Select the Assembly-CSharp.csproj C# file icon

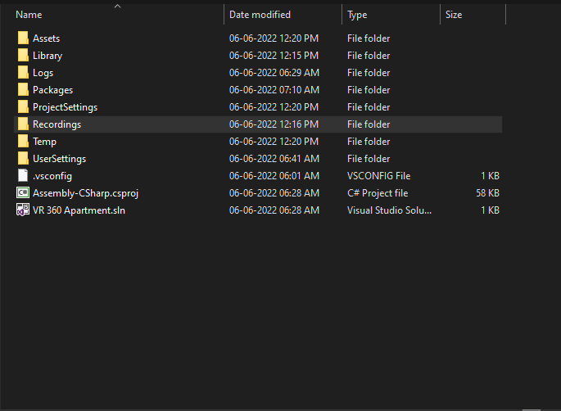pos(23,192)
